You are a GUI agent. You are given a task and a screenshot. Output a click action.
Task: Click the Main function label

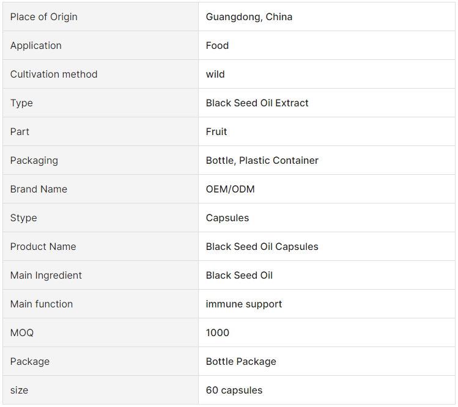coord(42,304)
